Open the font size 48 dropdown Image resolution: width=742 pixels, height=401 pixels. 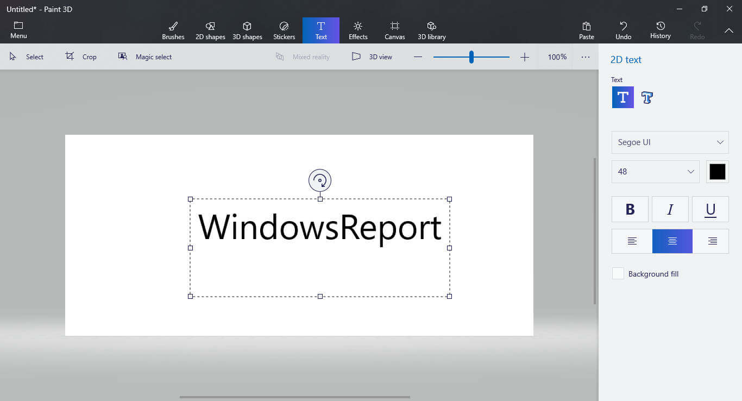(x=656, y=172)
